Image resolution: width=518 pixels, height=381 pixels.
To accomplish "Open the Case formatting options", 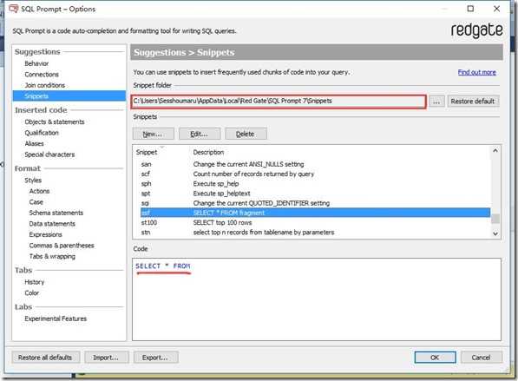I will 36,202.
